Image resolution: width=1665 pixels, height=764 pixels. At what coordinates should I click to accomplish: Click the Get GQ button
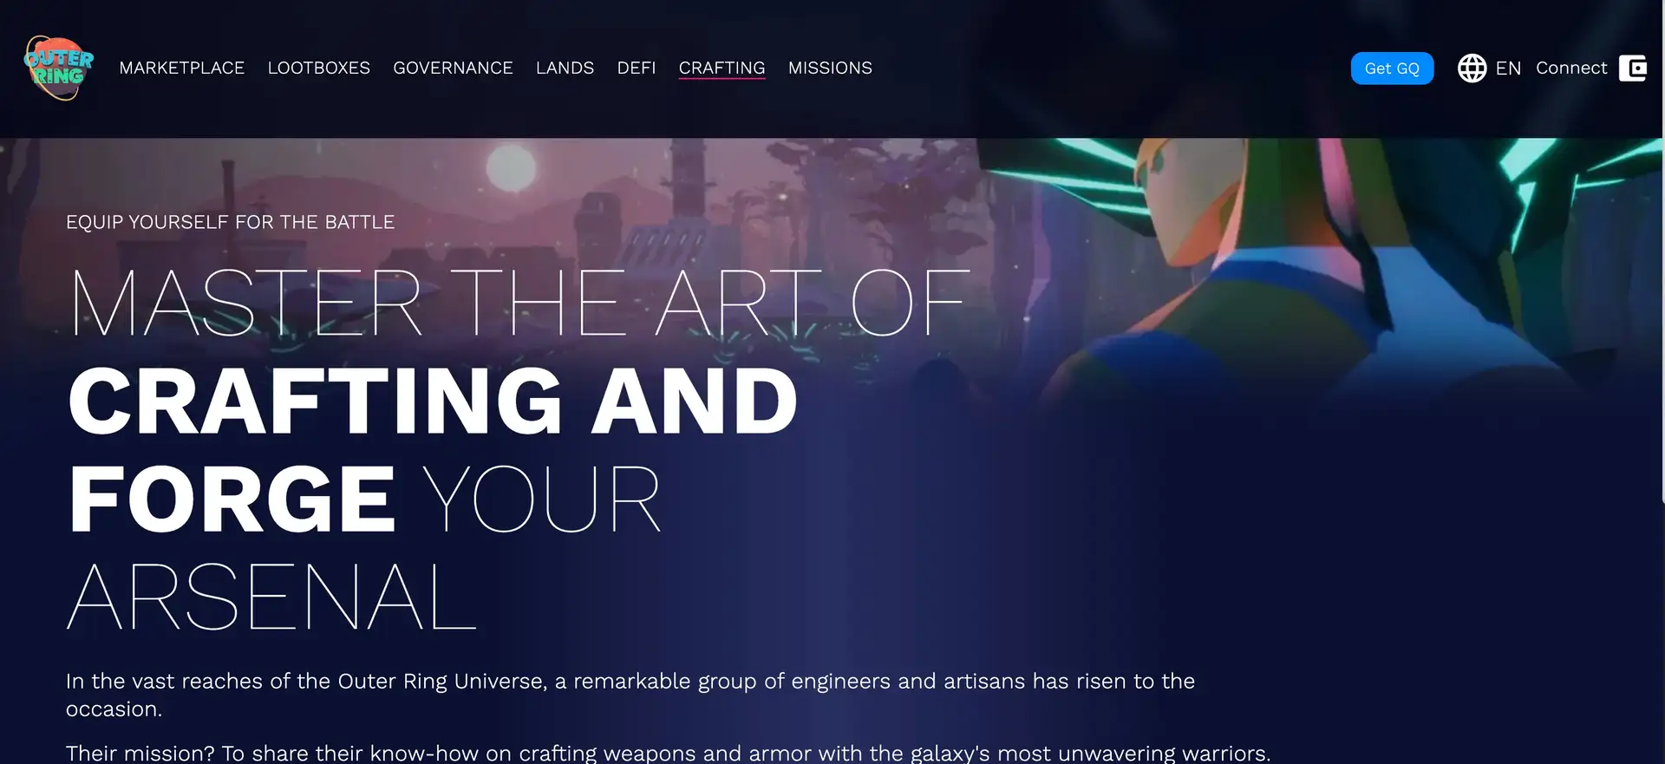tap(1392, 69)
